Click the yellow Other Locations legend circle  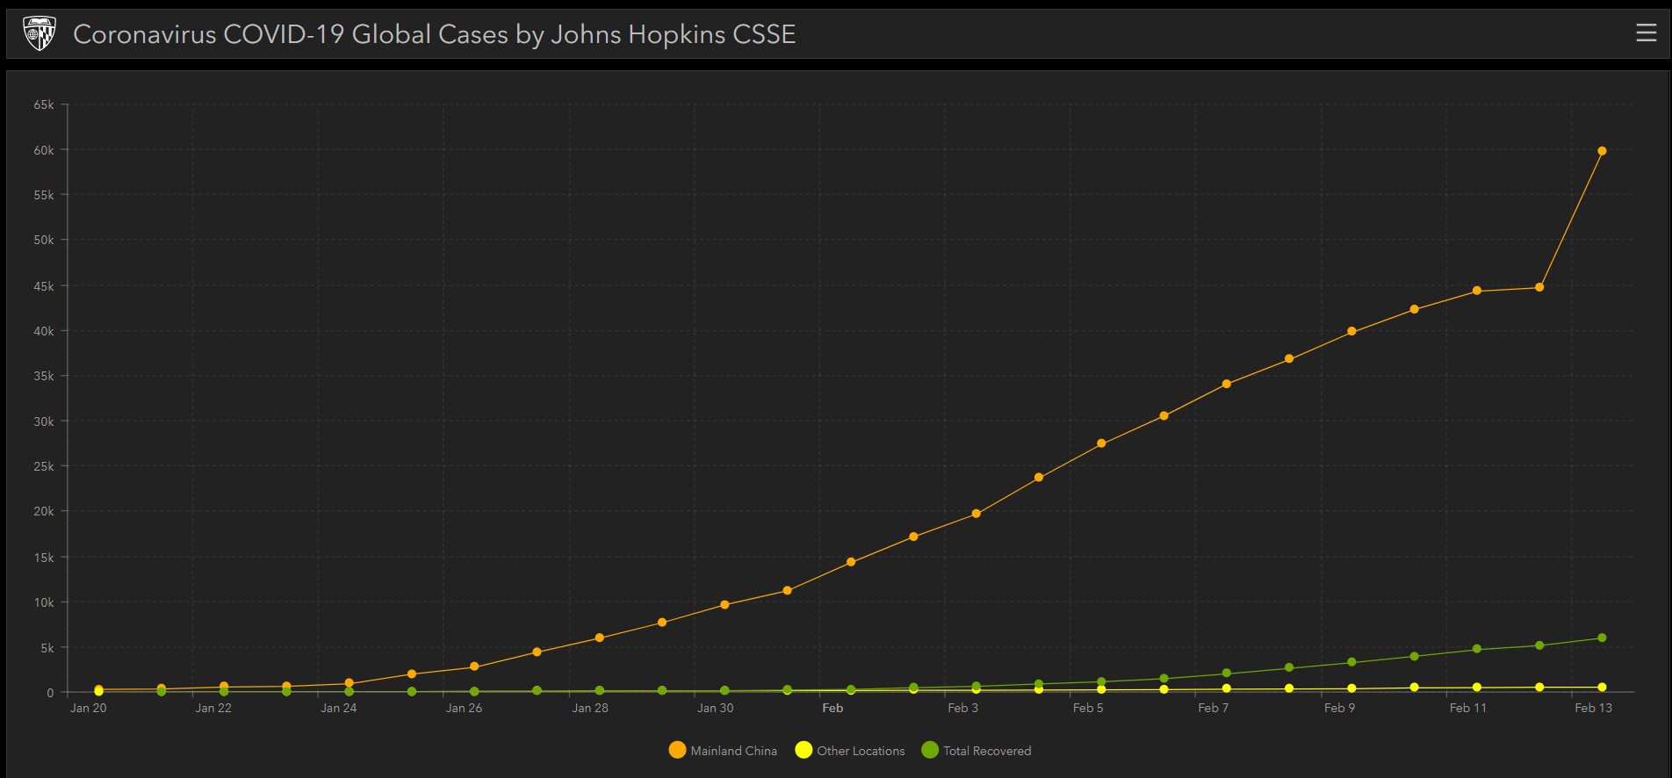803,750
